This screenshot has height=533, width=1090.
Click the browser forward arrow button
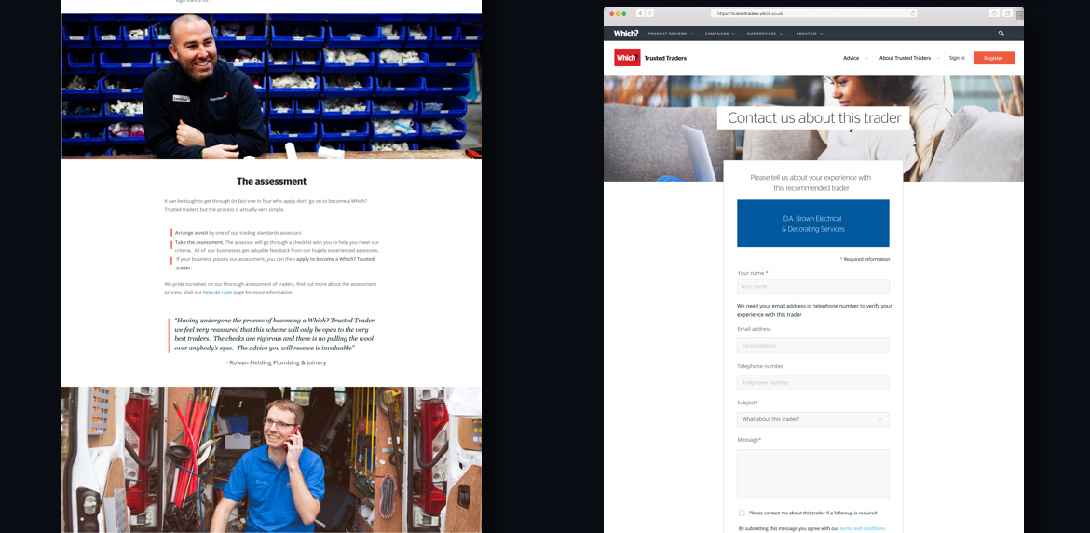tap(649, 13)
